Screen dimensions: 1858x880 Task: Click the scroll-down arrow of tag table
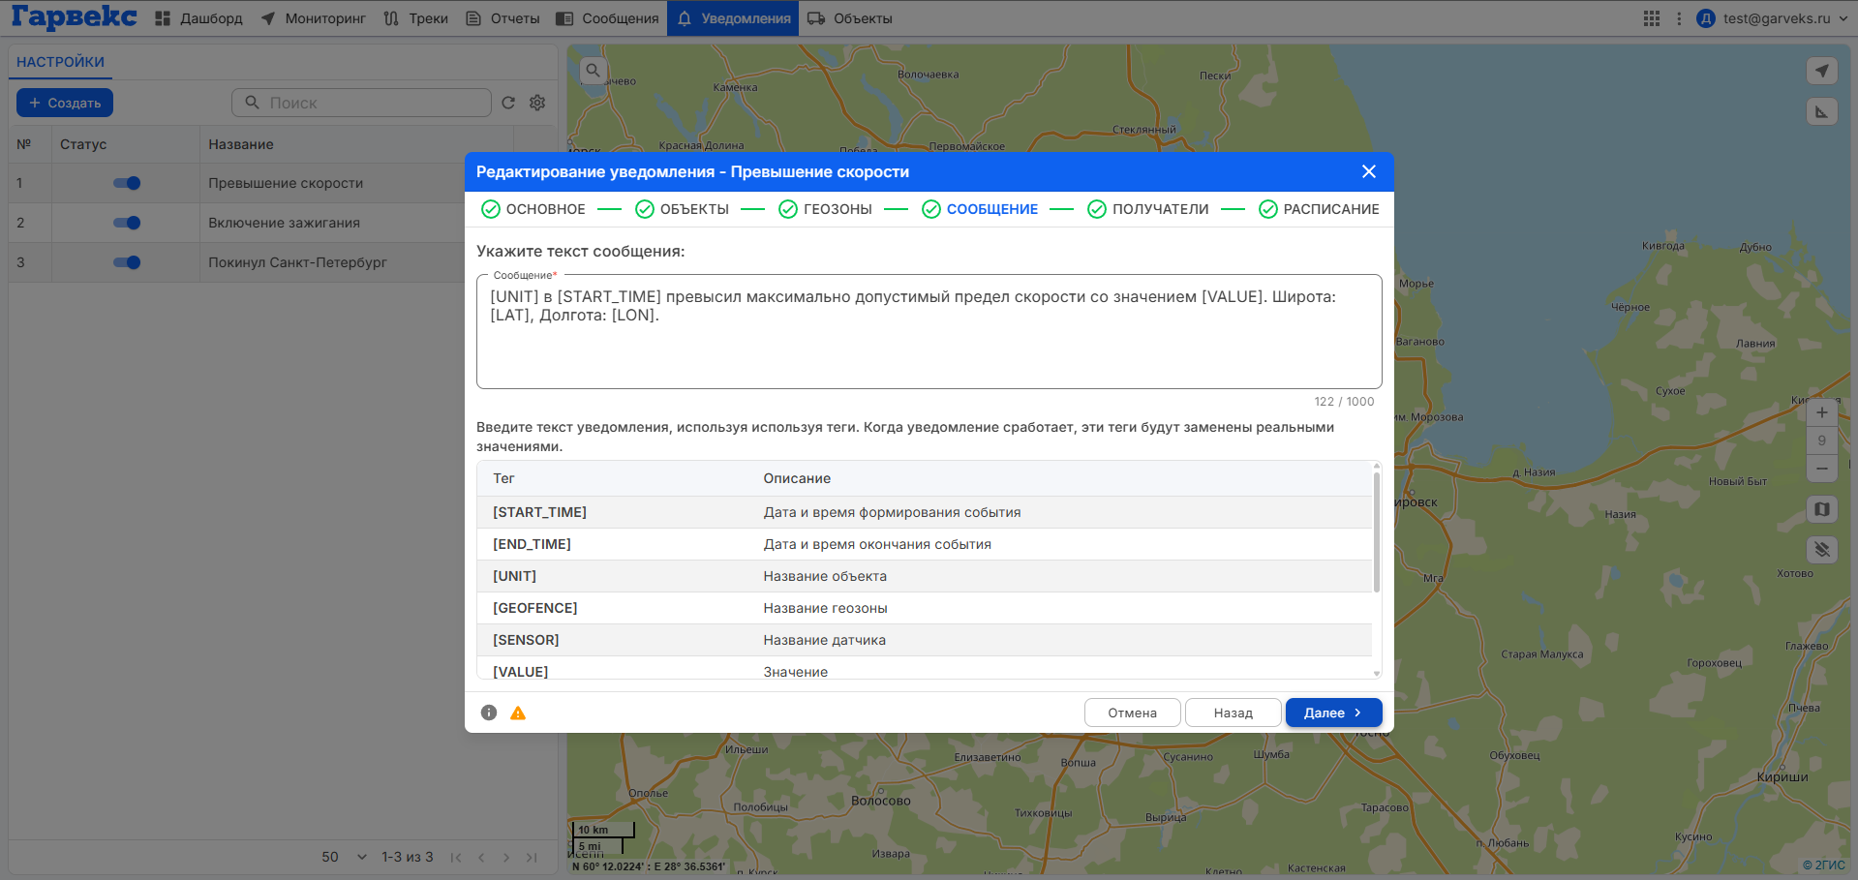(x=1377, y=673)
